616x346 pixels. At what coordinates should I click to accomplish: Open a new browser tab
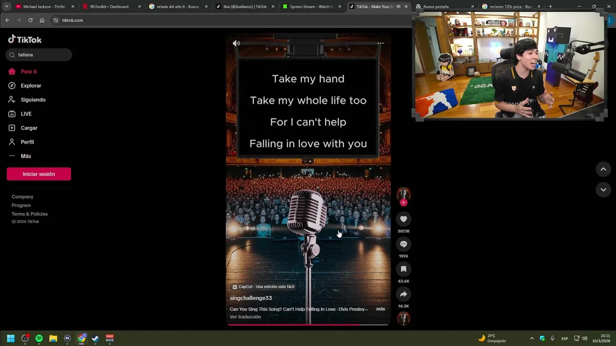(550, 7)
